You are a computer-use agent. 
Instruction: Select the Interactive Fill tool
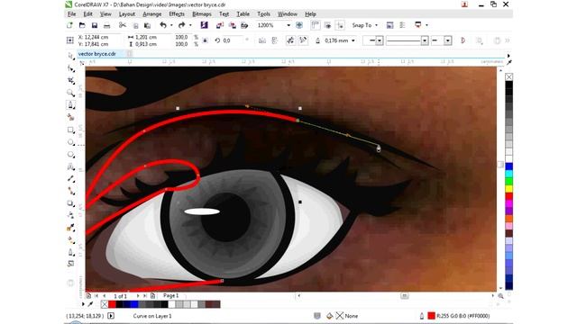click(x=70, y=240)
